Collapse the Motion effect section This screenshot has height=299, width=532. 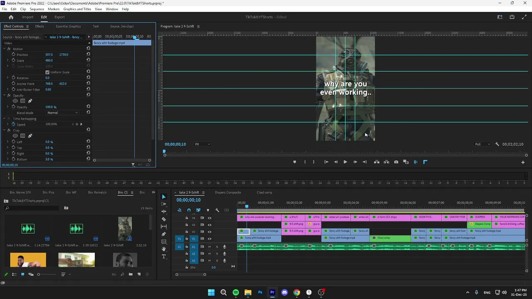click(4, 49)
